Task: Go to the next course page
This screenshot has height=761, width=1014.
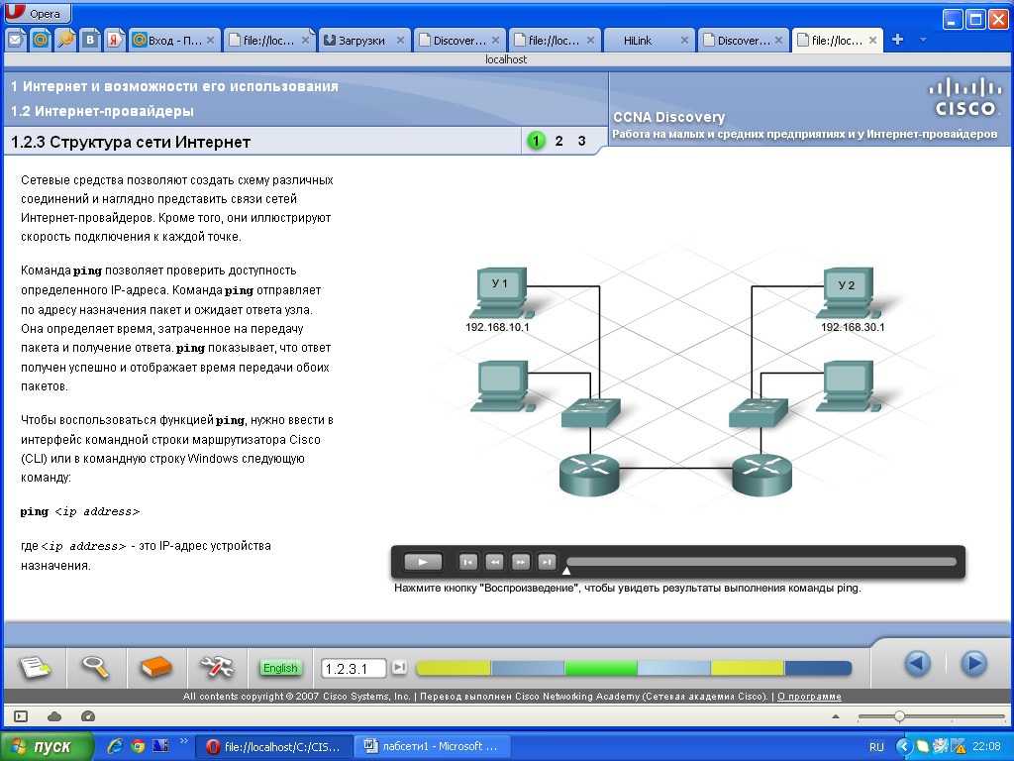Action: tap(974, 663)
